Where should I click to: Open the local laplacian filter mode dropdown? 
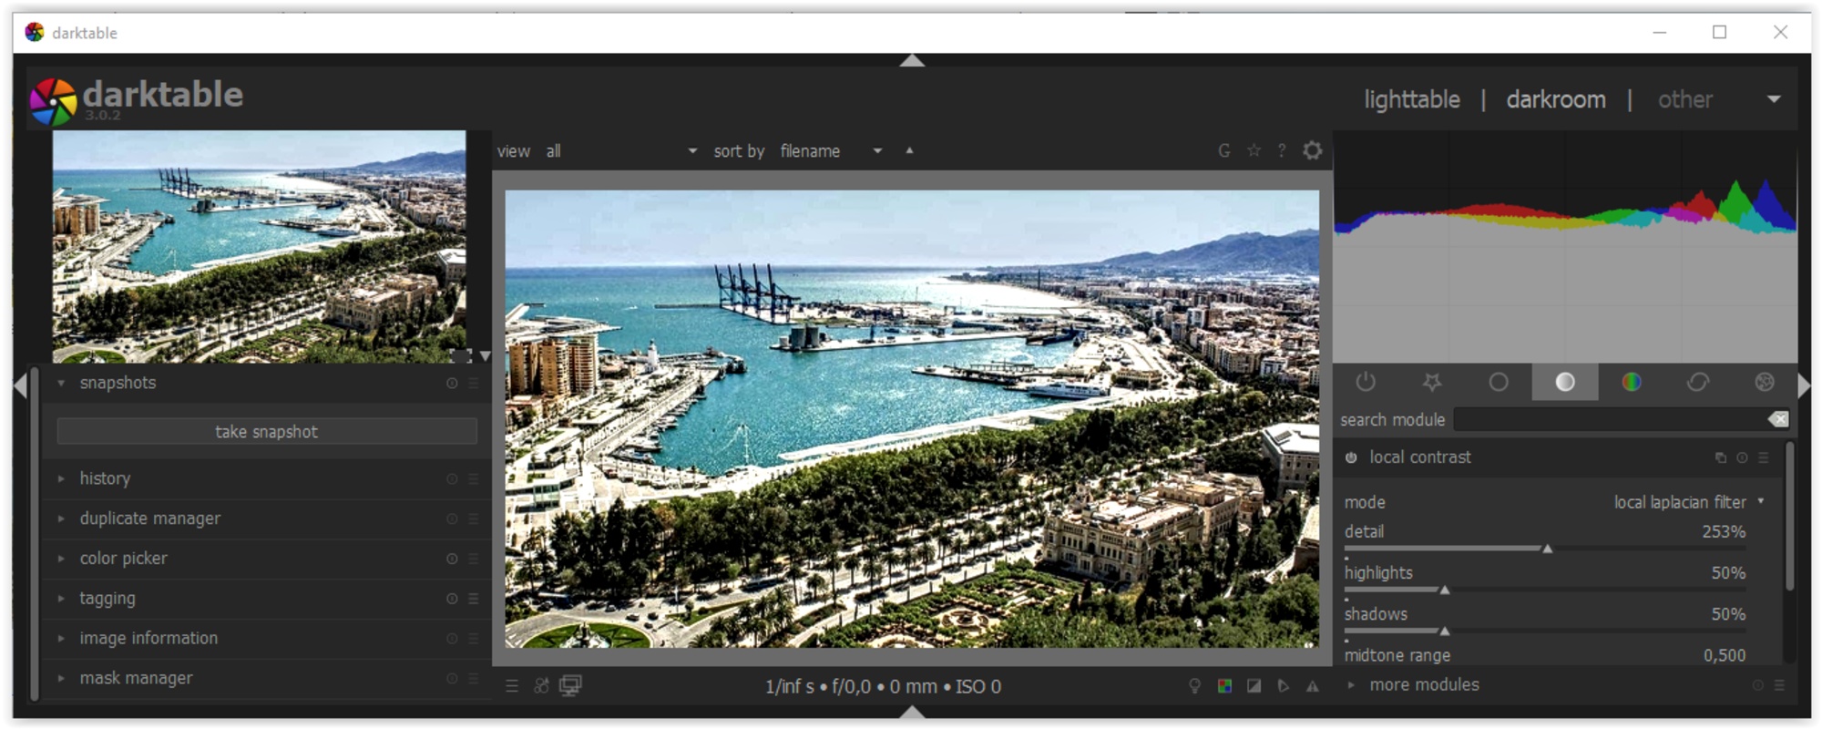(1687, 502)
